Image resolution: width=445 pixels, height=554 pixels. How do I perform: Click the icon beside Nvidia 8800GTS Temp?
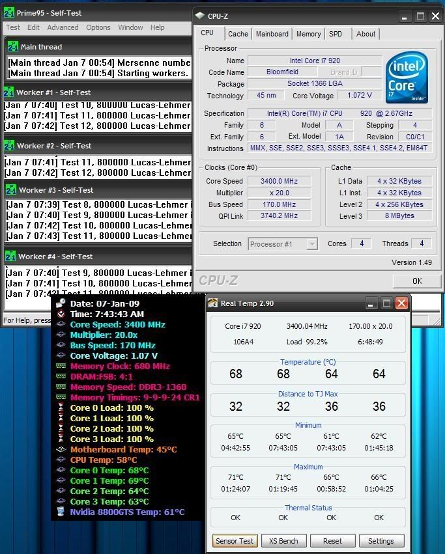click(x=61, y=512)
